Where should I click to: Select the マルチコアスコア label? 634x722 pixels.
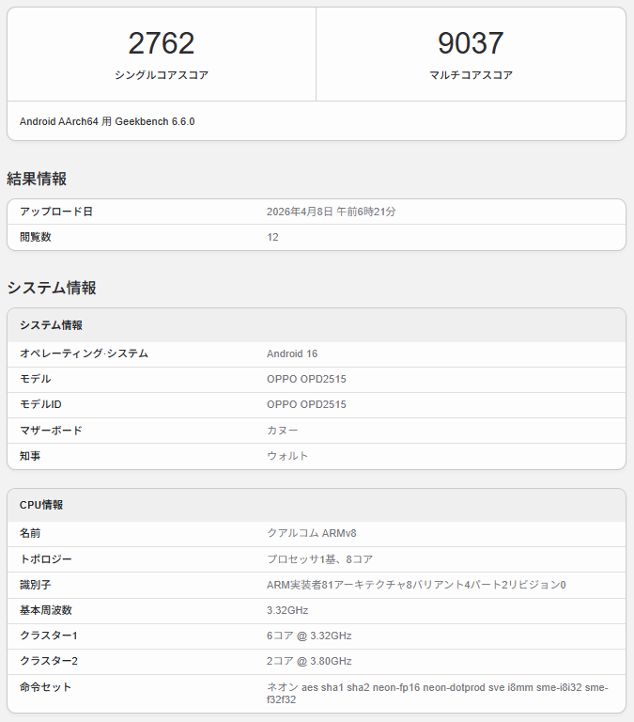pyautogui.click(x=471, y=75)
